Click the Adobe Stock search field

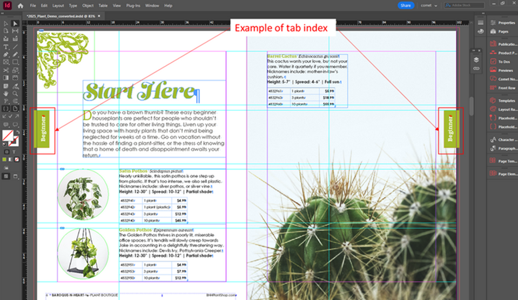pyautogui.click(x=464, y=5)
